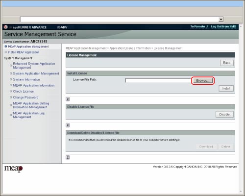Screen dimensions: 245x196
Task: Open Install MEAP Application in sidebar
Action: (x=24, y=52)
